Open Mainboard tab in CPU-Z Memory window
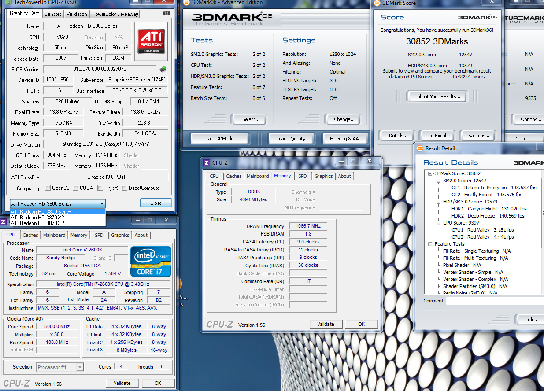The height and width of the screenshot is (391, 544). click(258, 176)
